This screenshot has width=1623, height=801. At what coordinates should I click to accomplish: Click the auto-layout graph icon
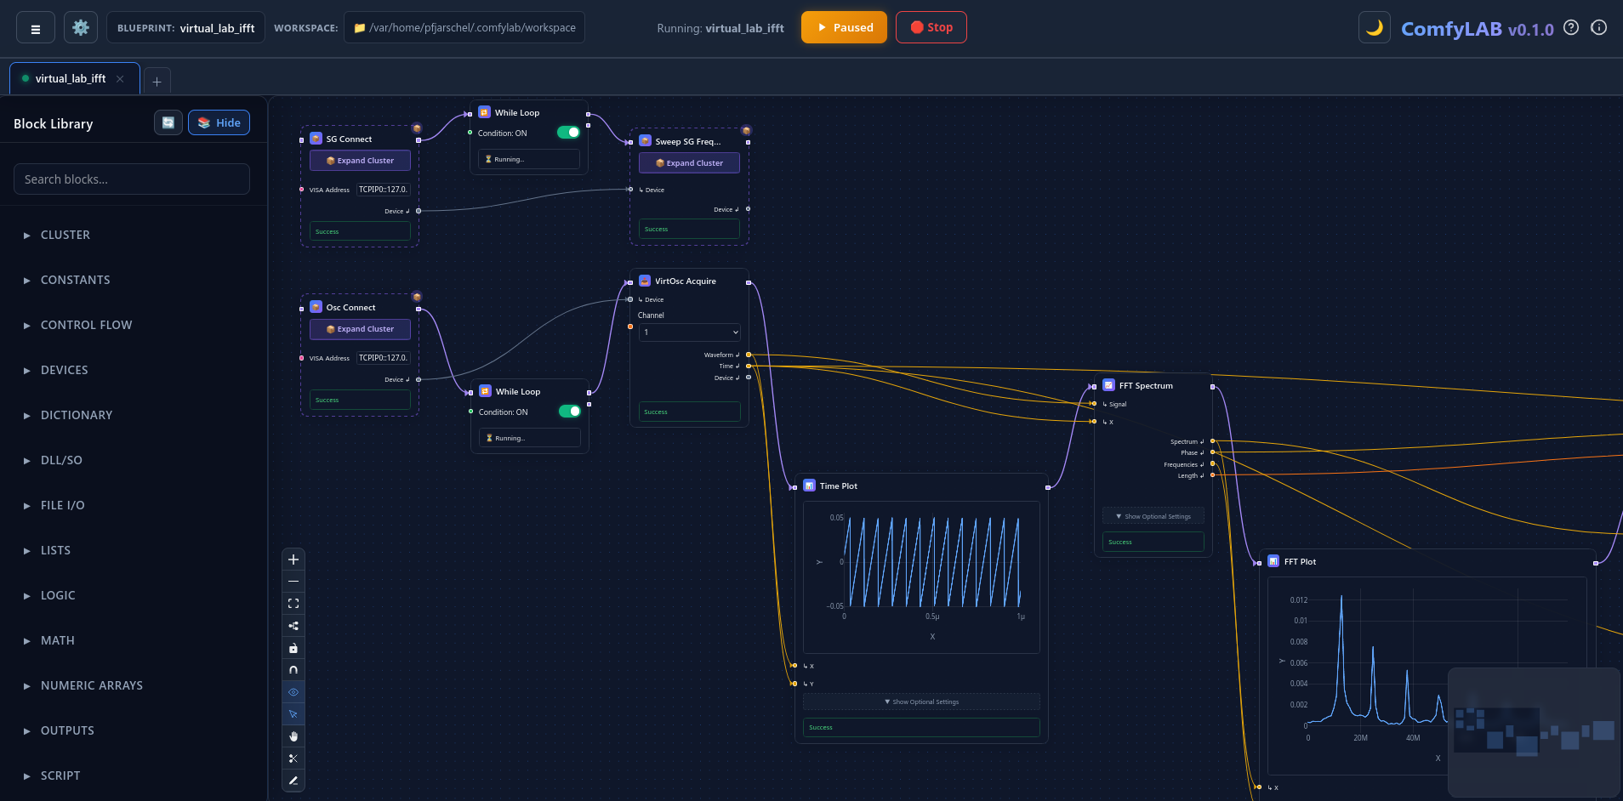pyautogui.click(x=293, y=626)
